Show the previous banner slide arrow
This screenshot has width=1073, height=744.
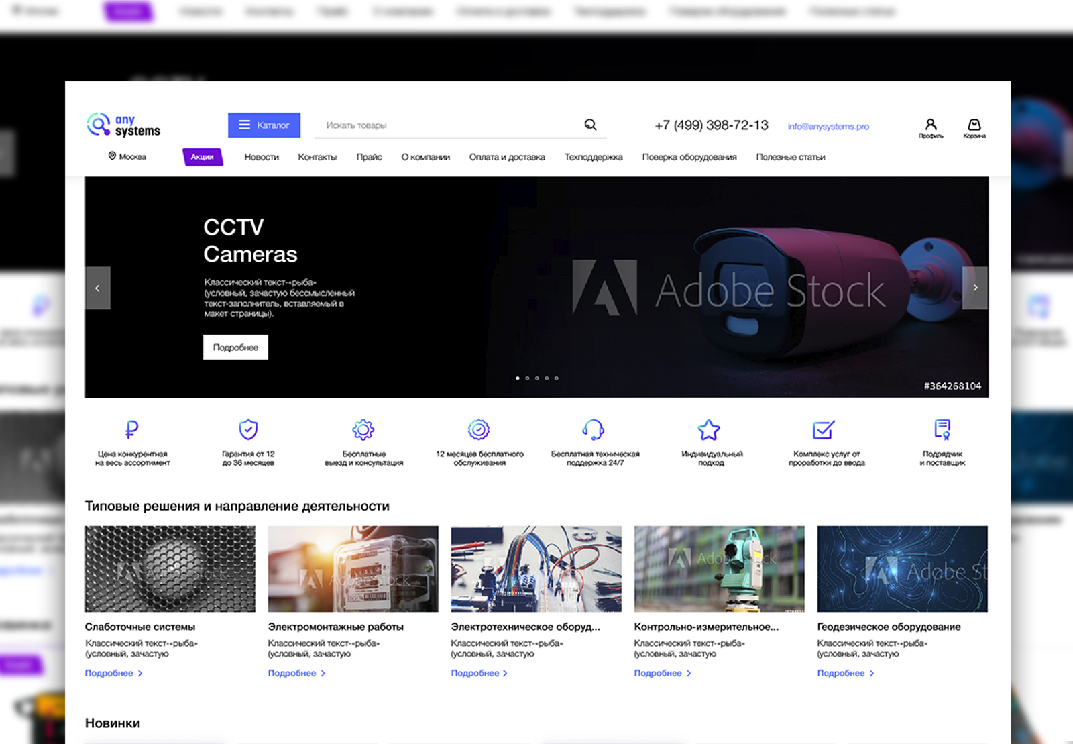click(x=98, y=288)
